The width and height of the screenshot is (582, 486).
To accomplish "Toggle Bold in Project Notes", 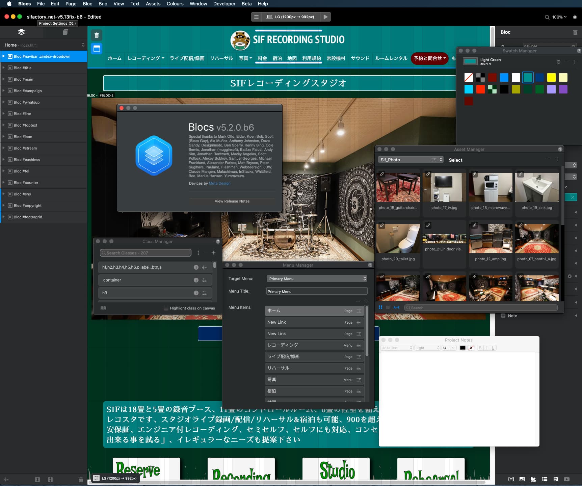I will tap(480, 348).
